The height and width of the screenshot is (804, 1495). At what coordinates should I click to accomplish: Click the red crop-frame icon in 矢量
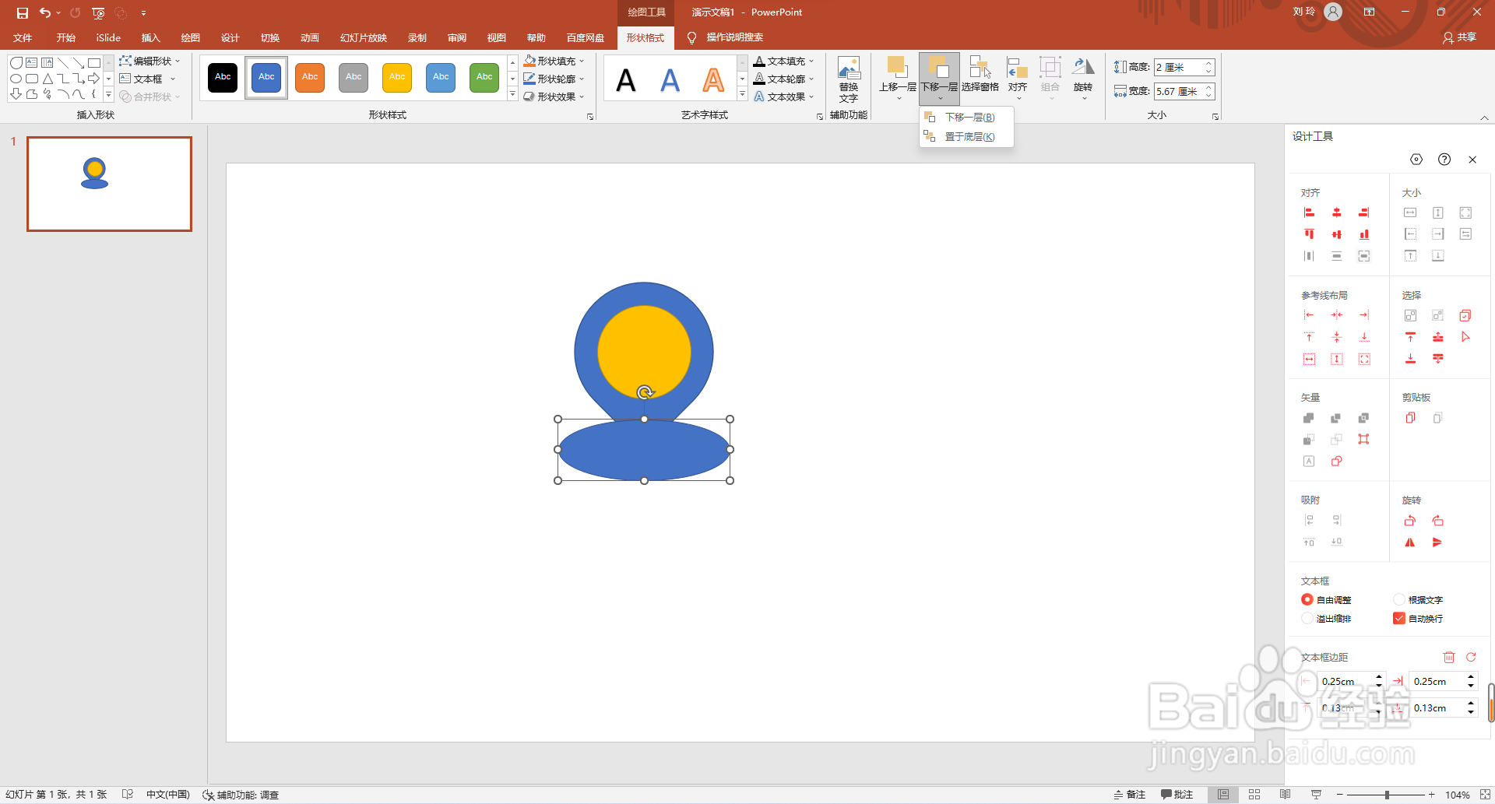click(x=1363, y=439)
